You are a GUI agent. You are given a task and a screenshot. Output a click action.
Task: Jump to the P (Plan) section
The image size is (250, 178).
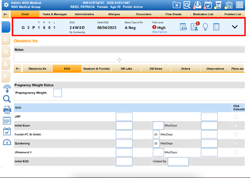pos(6,77)
